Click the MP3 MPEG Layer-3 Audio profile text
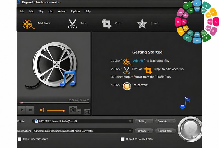This screenshot has height=148, width=219. click(x=58, y=121)
